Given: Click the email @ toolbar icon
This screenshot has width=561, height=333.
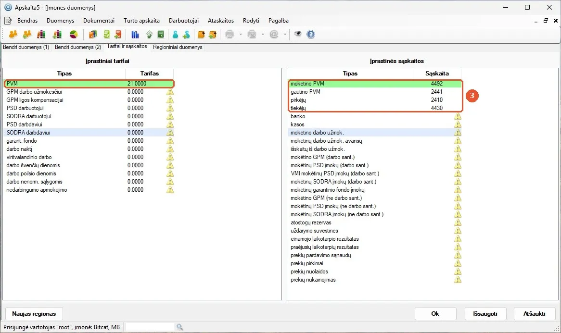Looking at the screenshot, I should click(274, 34).
